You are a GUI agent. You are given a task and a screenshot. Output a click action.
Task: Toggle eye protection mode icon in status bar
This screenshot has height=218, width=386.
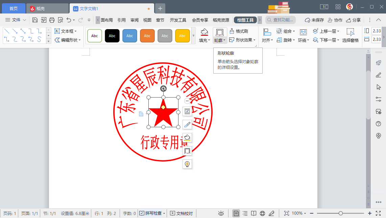pos(221,213)
